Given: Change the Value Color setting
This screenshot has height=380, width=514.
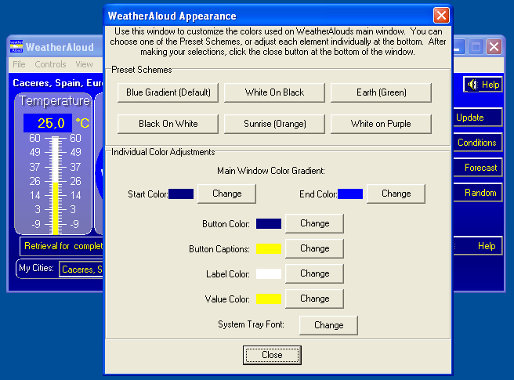Looking at the screenshot, I should 315,299.
